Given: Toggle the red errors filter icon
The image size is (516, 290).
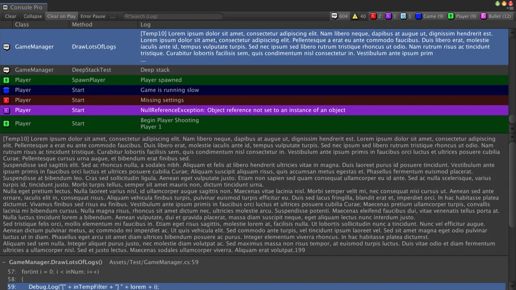Looking at the screenshot, I should tap(375, 16).
